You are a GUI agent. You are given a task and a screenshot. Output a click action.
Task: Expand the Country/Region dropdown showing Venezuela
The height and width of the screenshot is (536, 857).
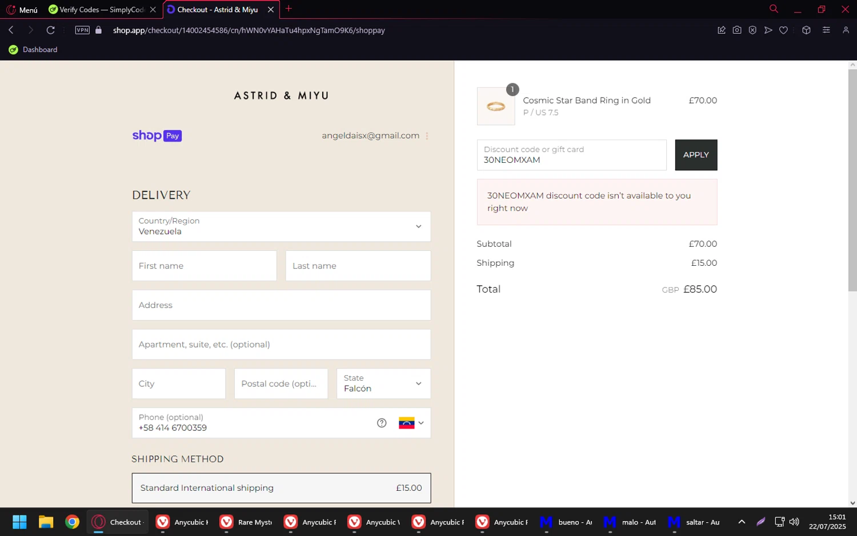click(281, 226)
